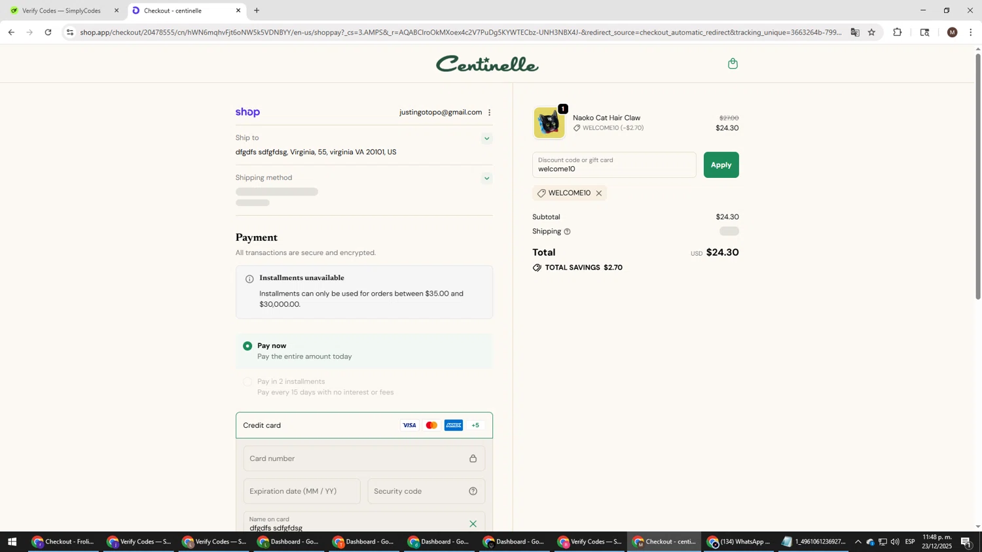This screenshot has height=552, width=982.
Task: Open taskbar volume control
Action: click(x=895, y=542)
